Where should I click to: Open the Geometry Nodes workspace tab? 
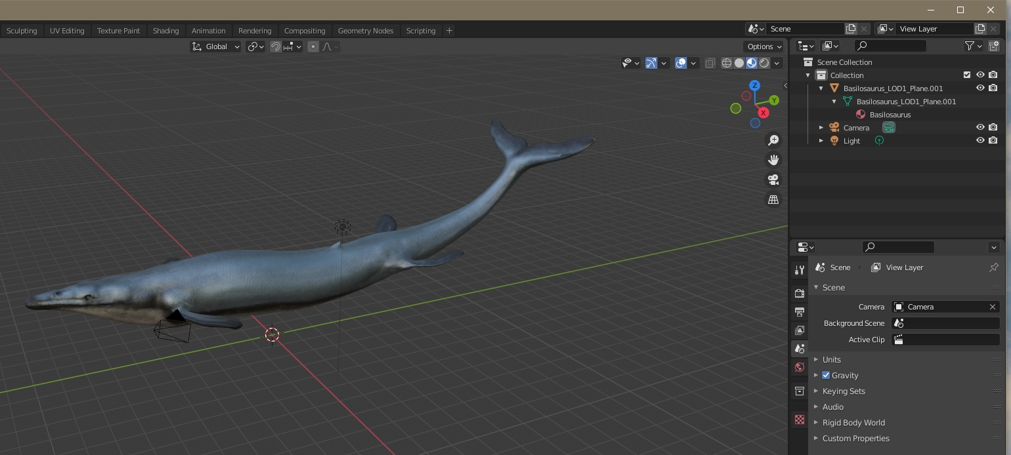click(365, 31)
